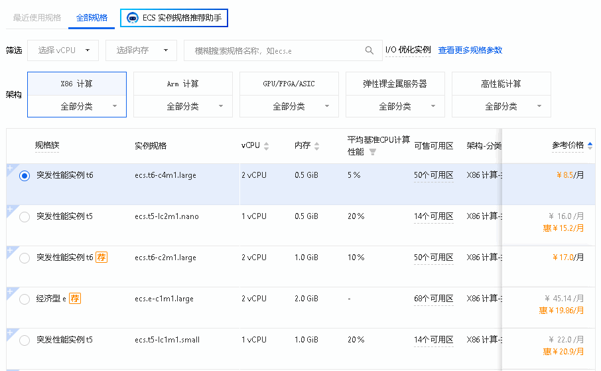Click 68个可用区 for ecs.e-c1m1.large
This screenshot has height=371, width=601.
(433, 298)
